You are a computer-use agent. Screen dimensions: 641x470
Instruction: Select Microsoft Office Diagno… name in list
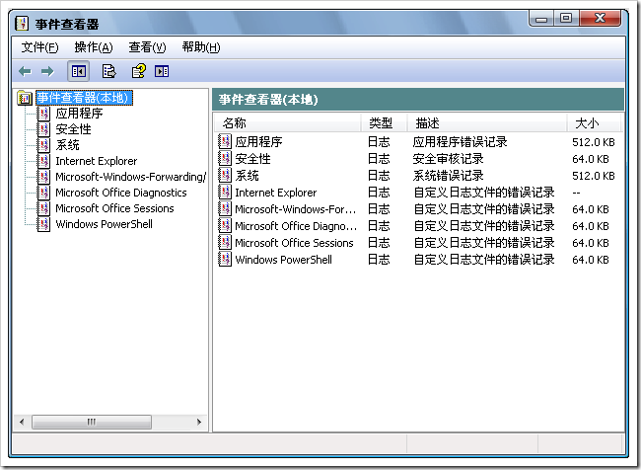296,226
